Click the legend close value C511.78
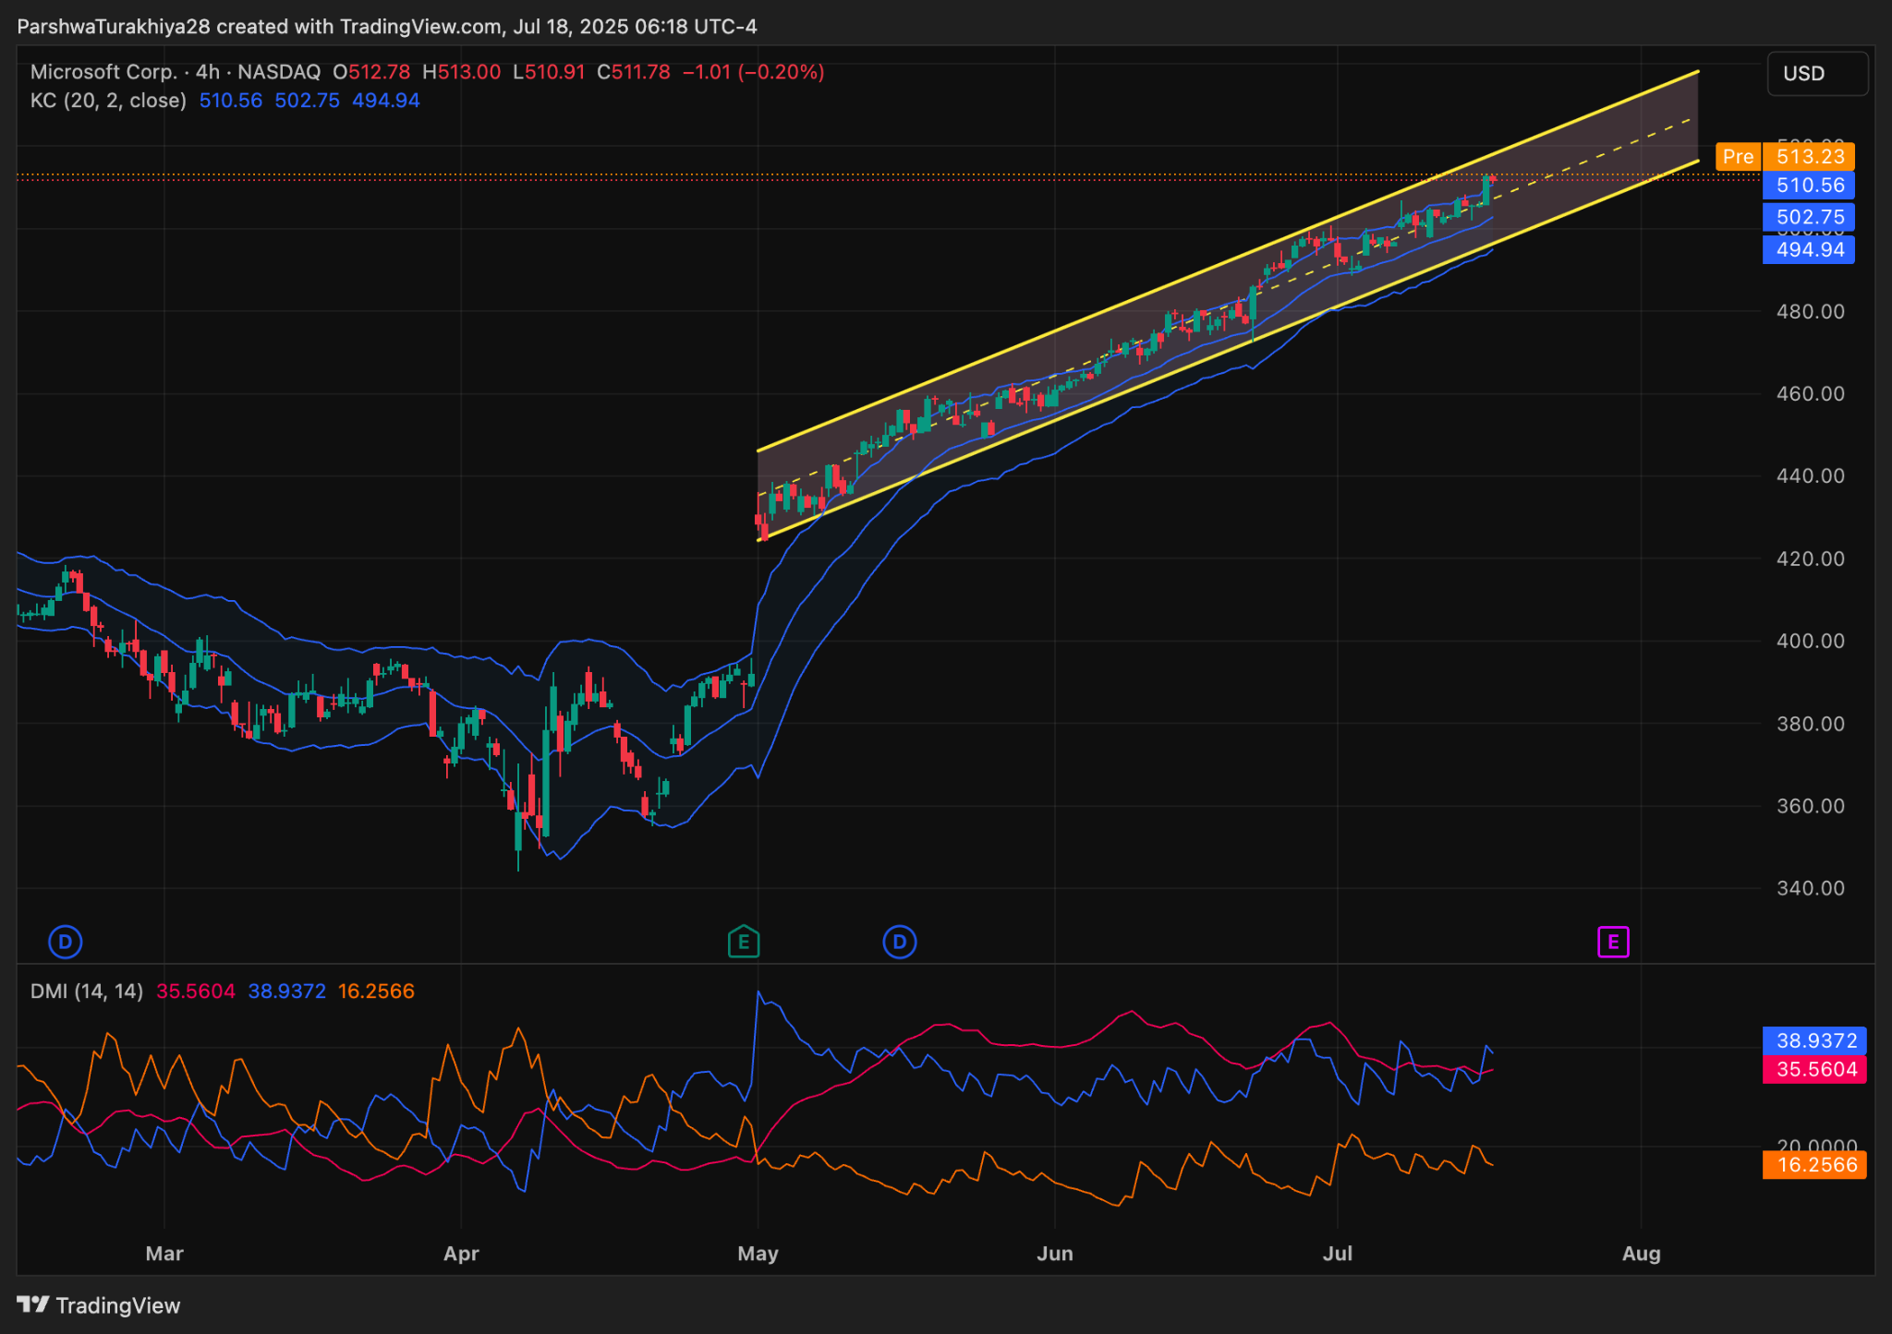 coord(634,72)
